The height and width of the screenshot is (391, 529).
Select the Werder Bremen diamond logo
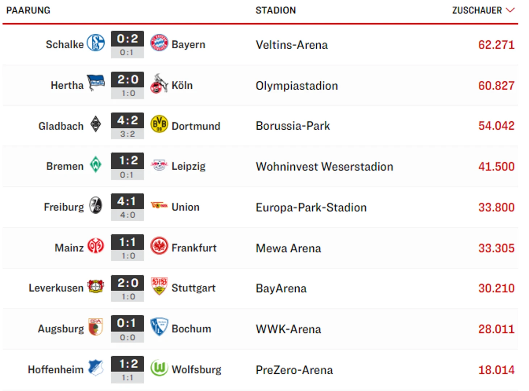[x=96, y=164]
